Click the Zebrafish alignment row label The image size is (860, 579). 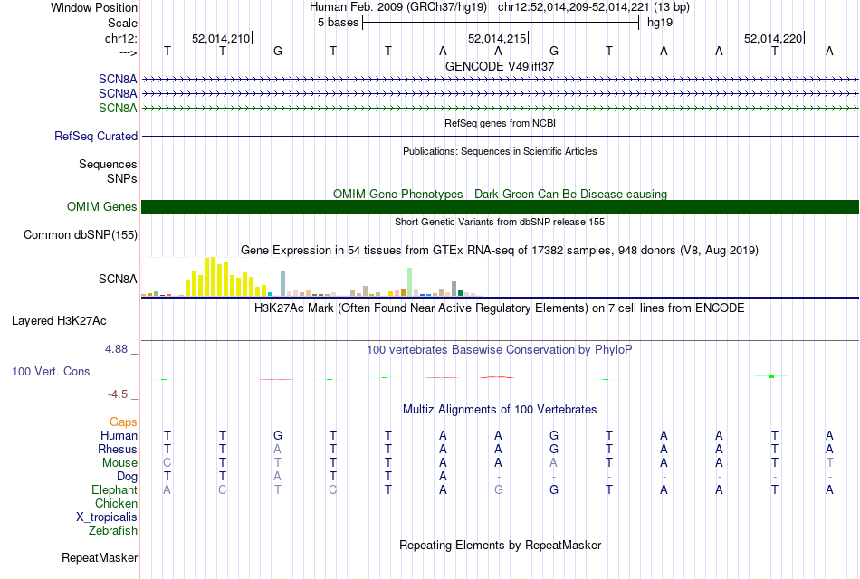click(113, 531)
